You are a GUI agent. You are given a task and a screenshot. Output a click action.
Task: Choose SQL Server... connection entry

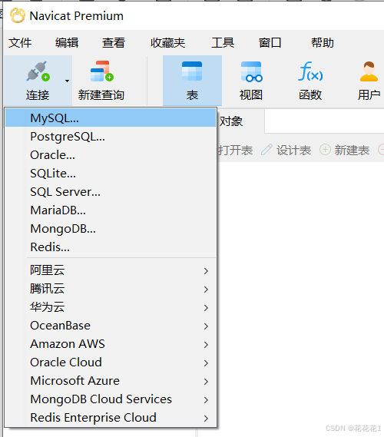coord(111,192)
